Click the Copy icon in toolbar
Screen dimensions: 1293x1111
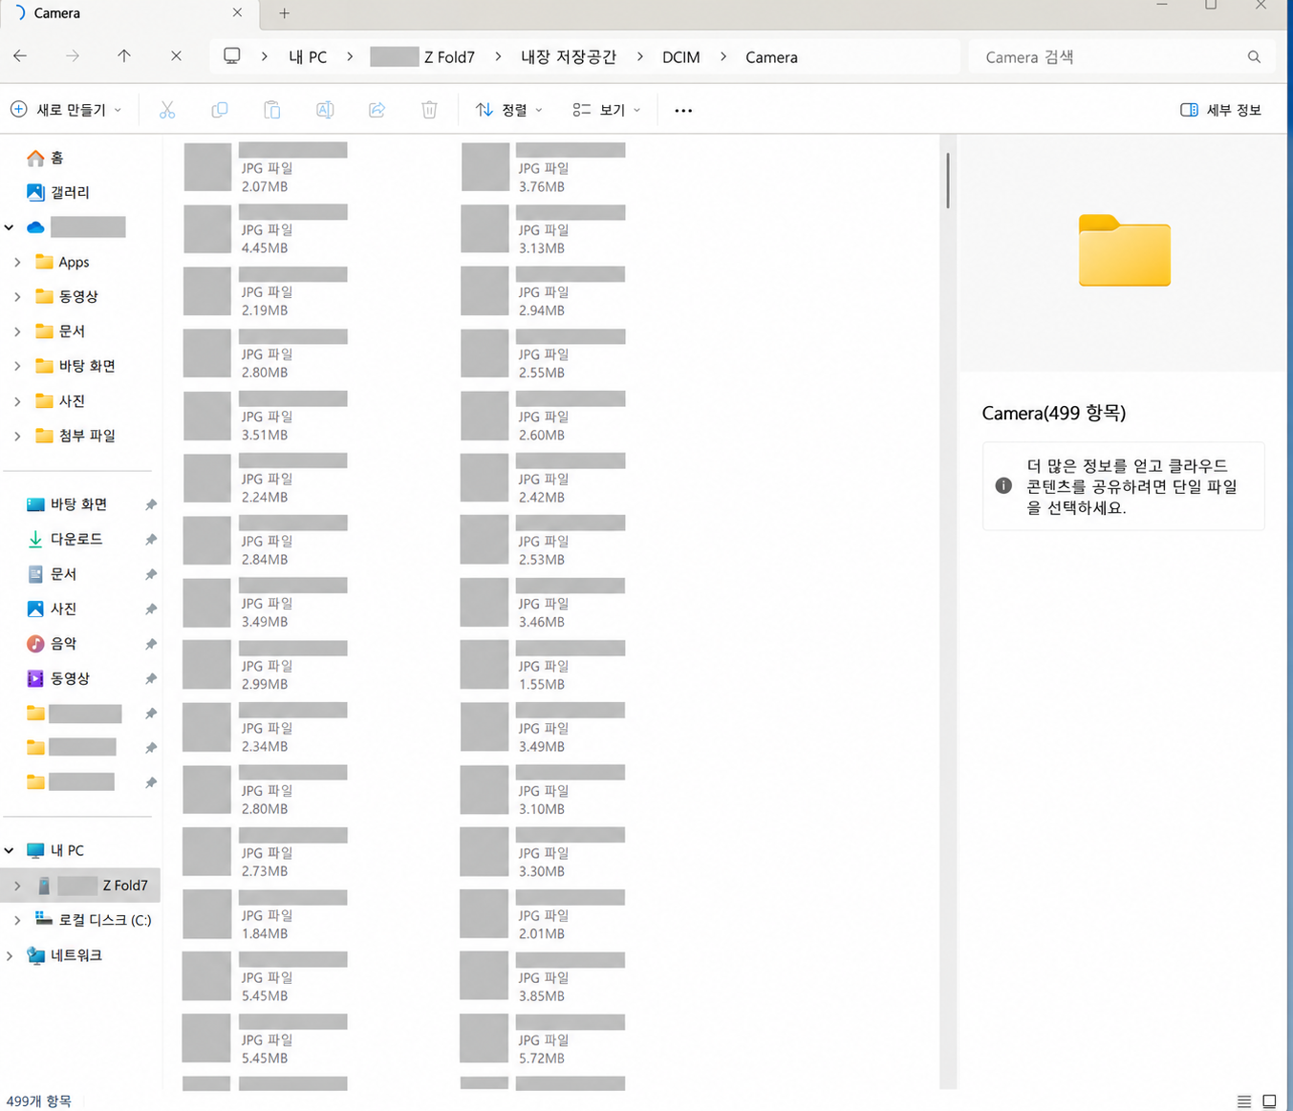(220, 110)
